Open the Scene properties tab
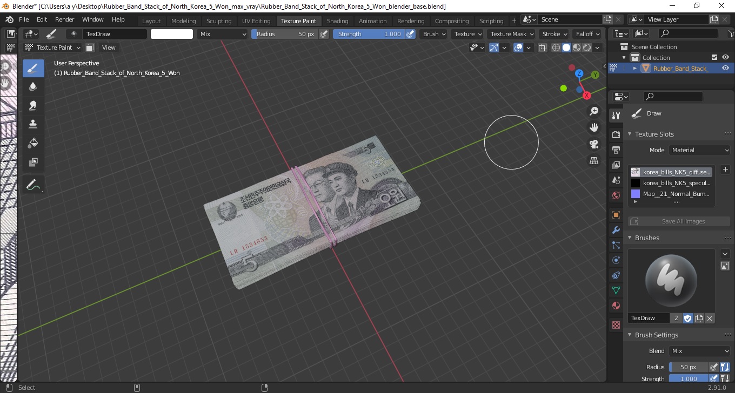Screen dimensions: 735x393 616,180
